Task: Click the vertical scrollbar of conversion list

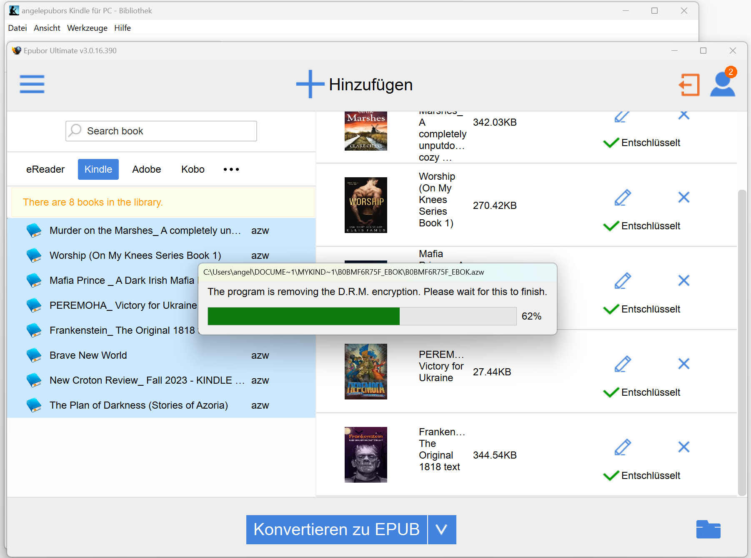Action: coord(742,343)
